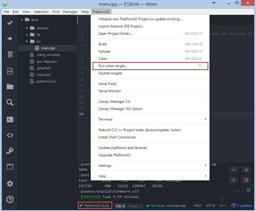Select Initialize new PlatformIO Project

150,19
